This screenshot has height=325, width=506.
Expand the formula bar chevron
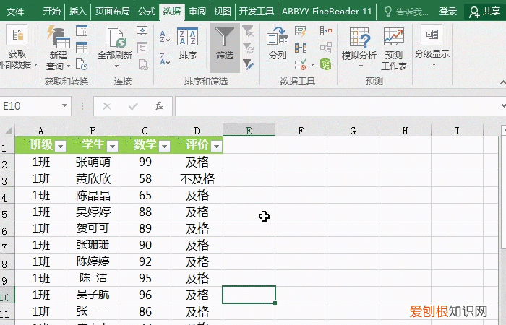click(x=503, y=105)
